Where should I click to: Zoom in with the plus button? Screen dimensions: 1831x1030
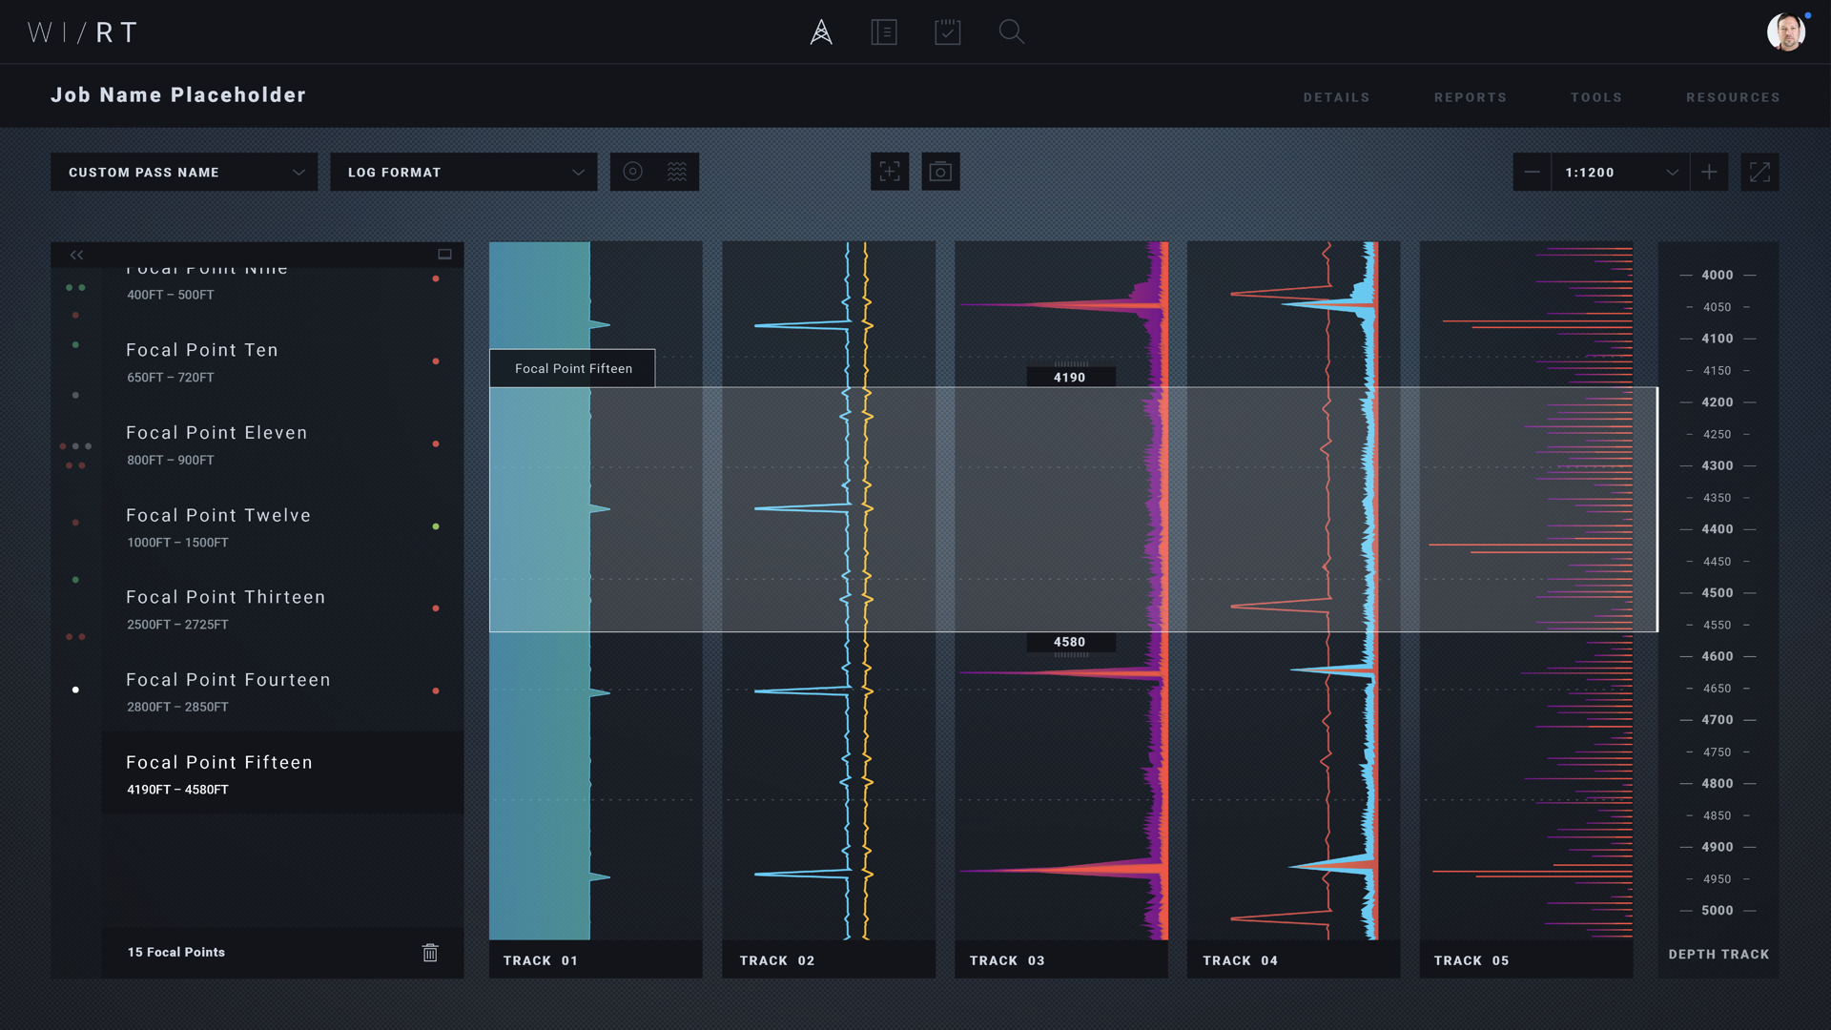pos(1709,172)
